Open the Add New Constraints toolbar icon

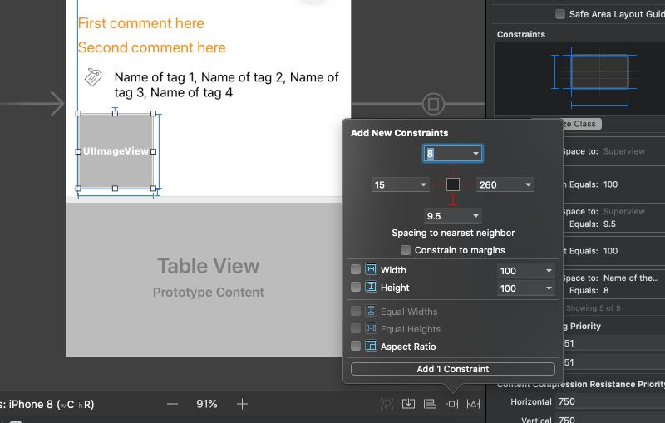click(x=451, y=404)
